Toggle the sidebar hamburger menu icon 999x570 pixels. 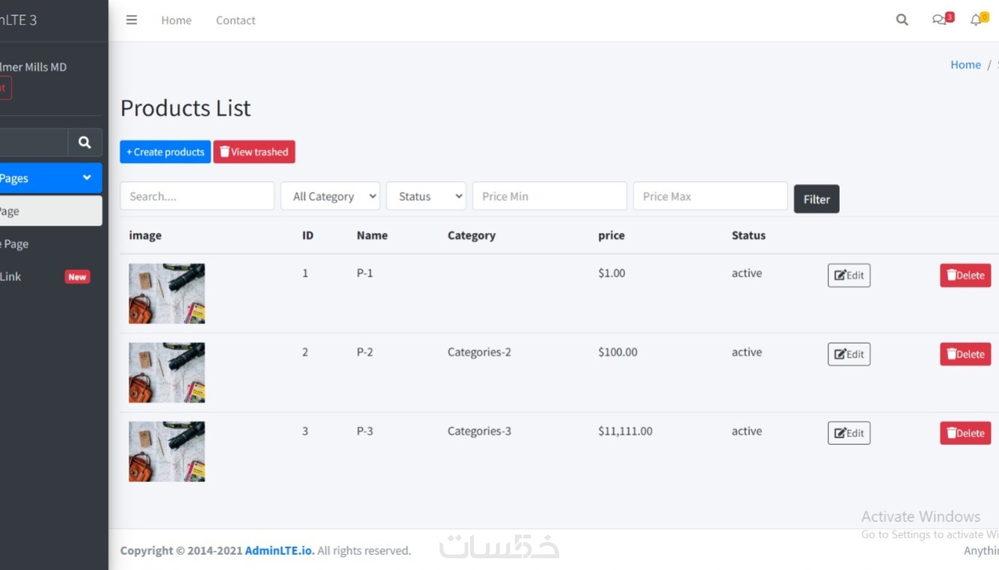tap(132, 20)
